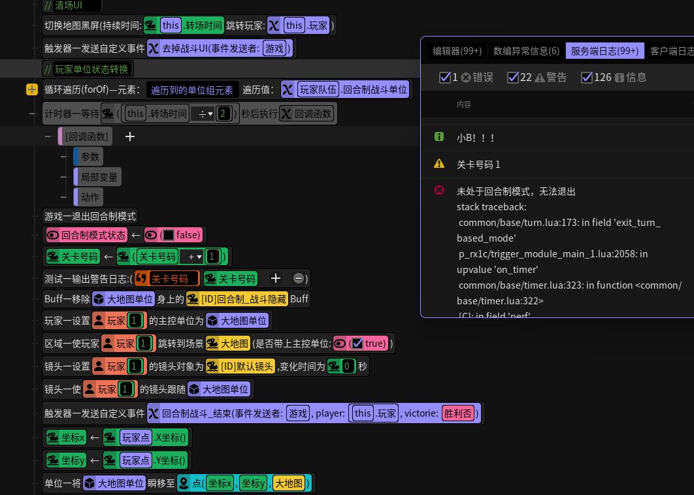694x495 pixels.
Task: Expand the 动作 node
Action: click(64, 197)
